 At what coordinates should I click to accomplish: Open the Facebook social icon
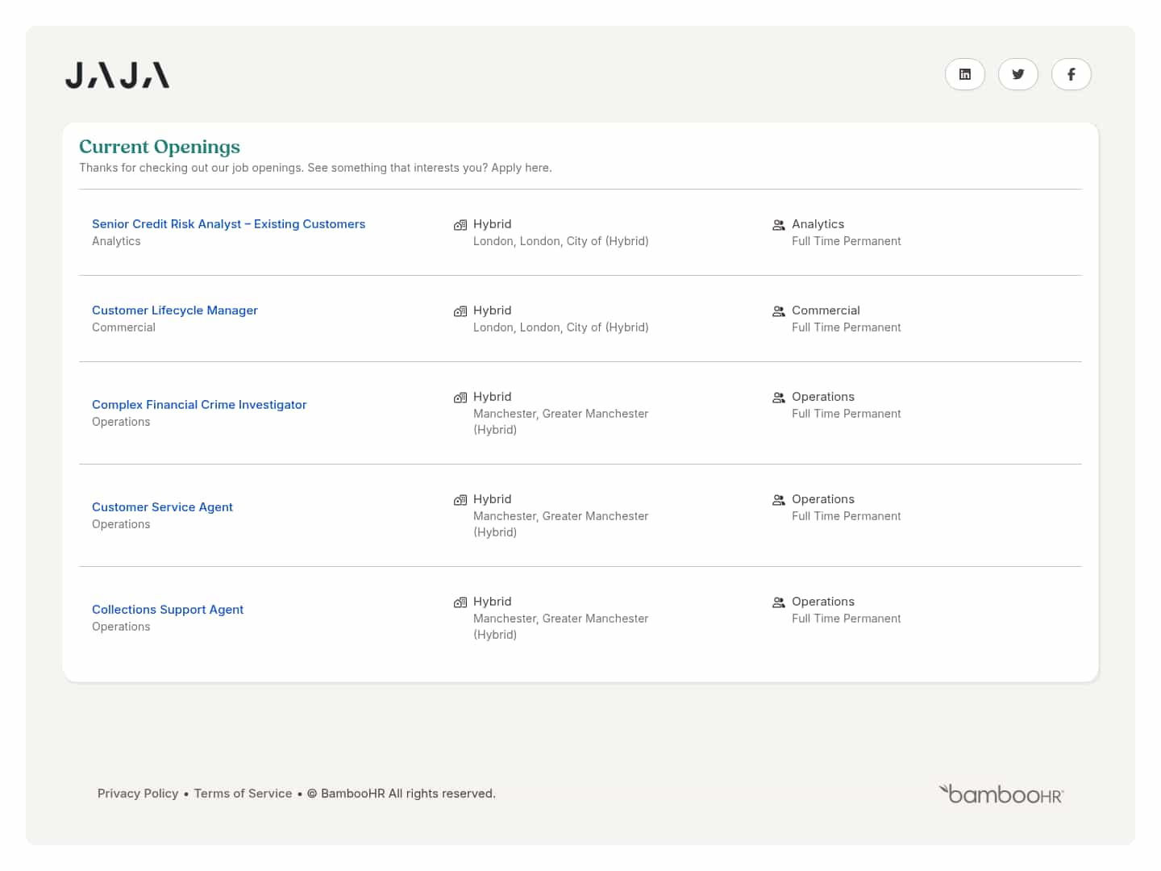tap(1072, 74)
